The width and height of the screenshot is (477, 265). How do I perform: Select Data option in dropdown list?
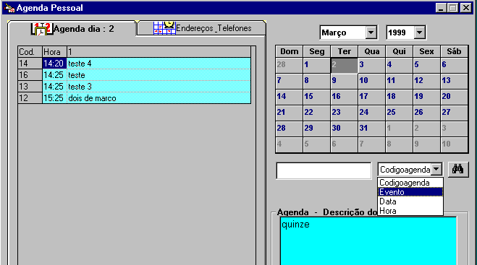point(410,201)
